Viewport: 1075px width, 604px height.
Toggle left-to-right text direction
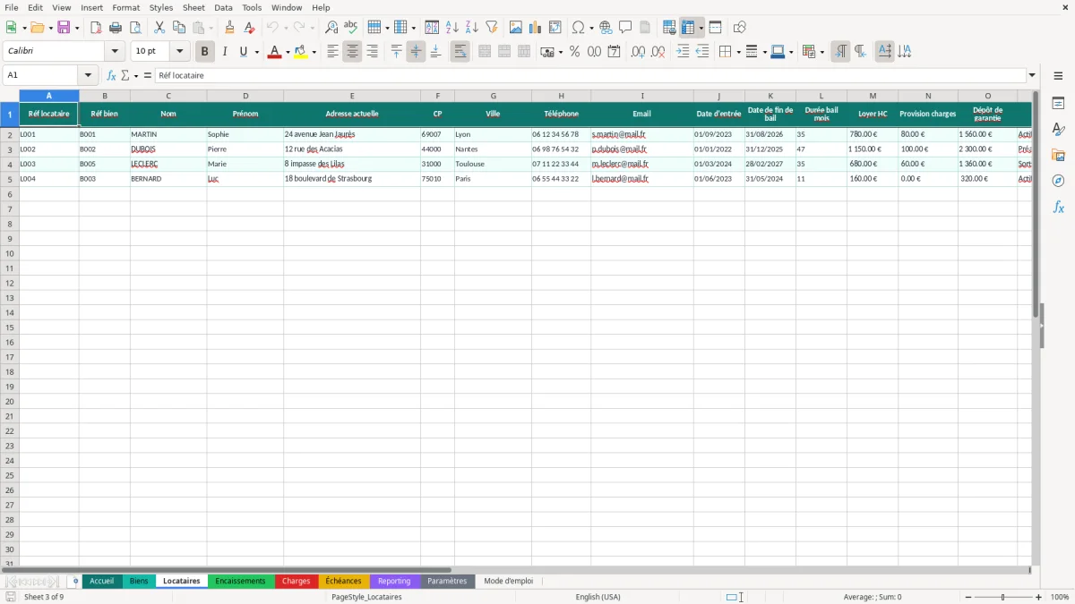840,52
